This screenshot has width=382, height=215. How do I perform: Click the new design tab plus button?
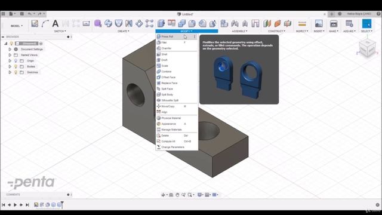332,14
